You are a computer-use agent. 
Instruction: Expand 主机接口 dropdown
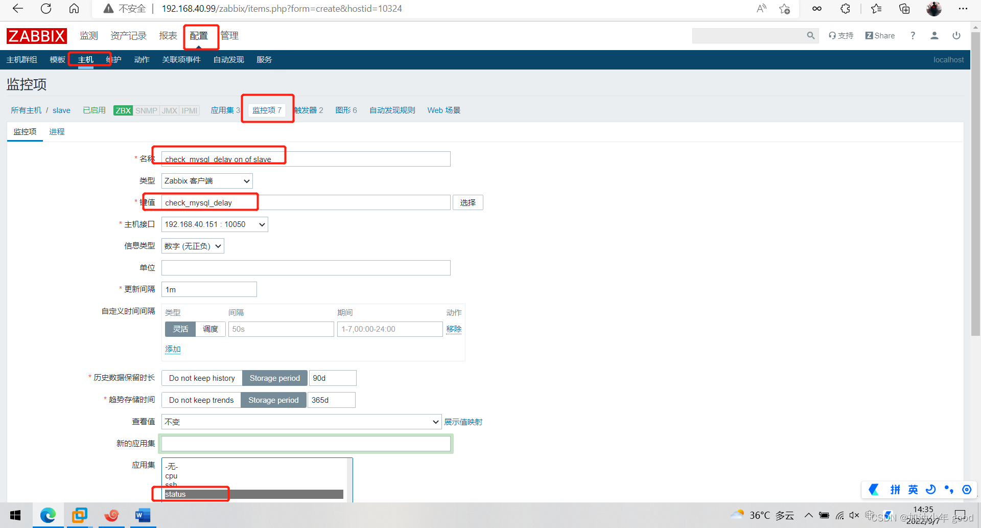coord(215,224)
